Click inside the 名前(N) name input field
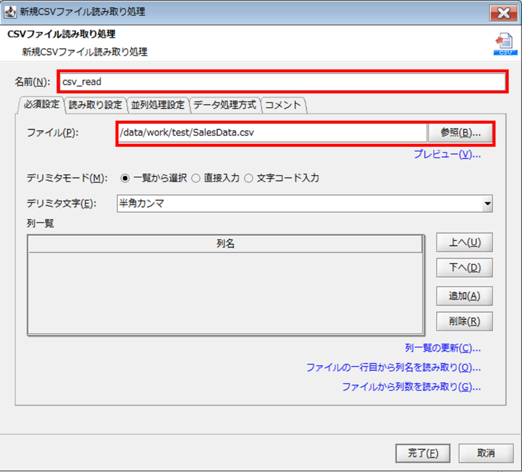 click(268, 82)
